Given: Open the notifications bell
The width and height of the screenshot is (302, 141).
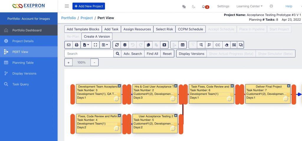Looking at the screenshot, I should (x=203, y=6).
